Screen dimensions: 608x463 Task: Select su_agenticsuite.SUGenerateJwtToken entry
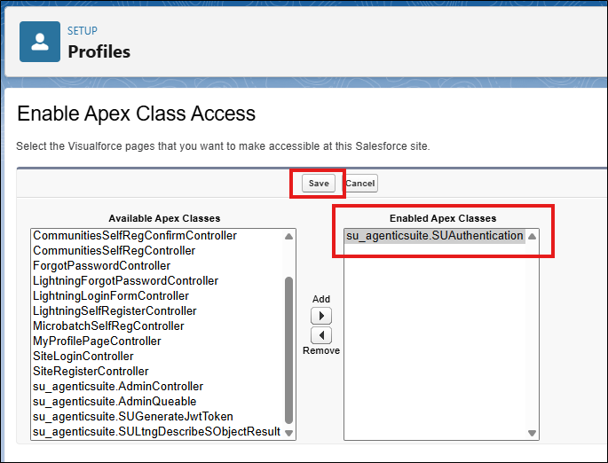click(x=133, y=417)
